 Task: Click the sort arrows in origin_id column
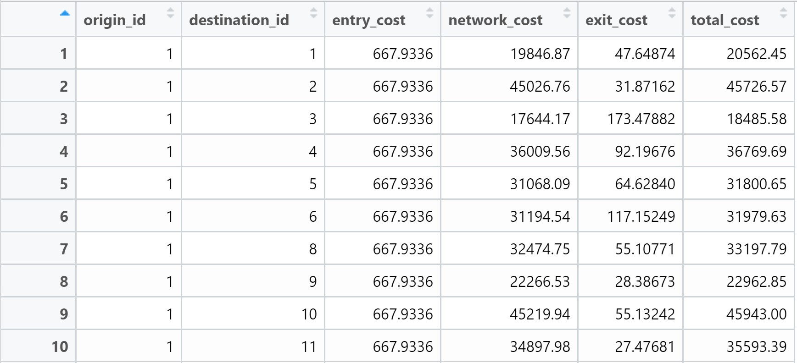tap(170, 13)
